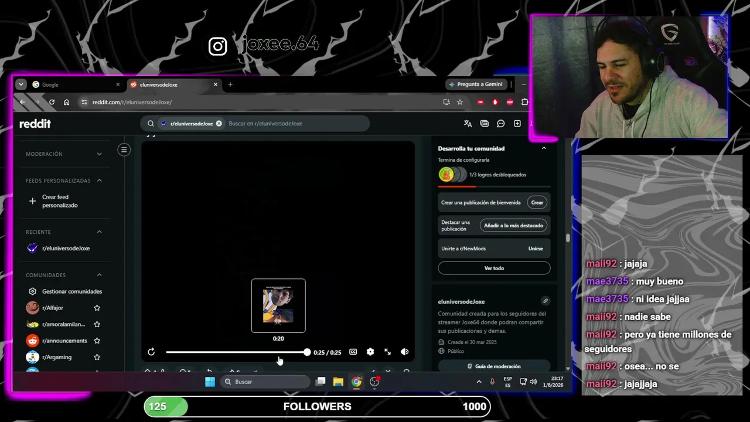The height and width of the screenshot is (422, 750).
Task: Click the Chrome taskbar icon
Action: [356, 382]
